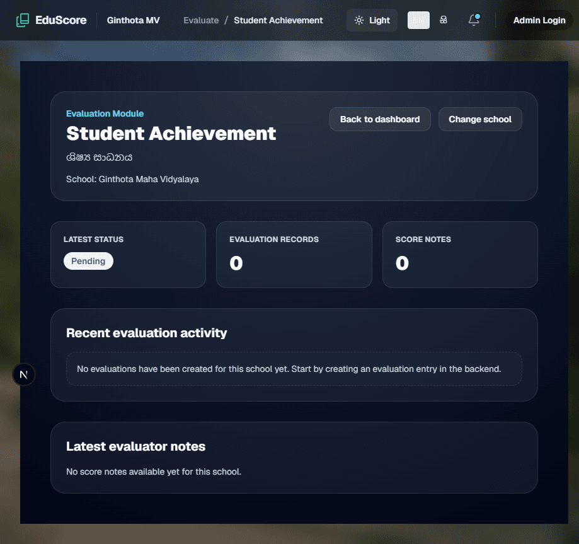Click the Student Achievement breadcrumb item
This screenshot has height=544, width=579.
point(278,20)
